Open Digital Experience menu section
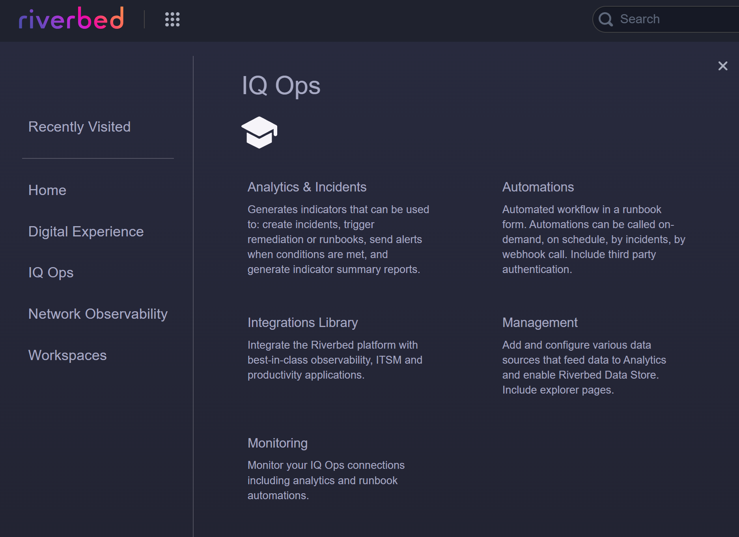 pyautogui.click(x=86, y=232)
